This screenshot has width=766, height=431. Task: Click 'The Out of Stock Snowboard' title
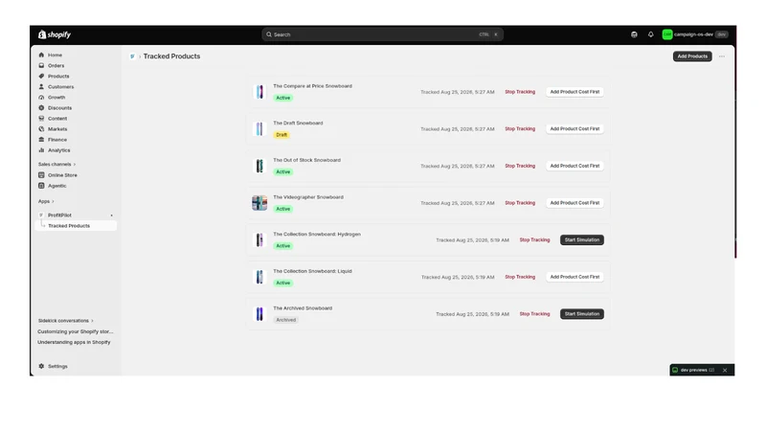[306, 160]
